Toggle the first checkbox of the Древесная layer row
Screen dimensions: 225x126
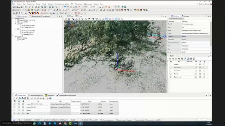[x=171, y=77]
